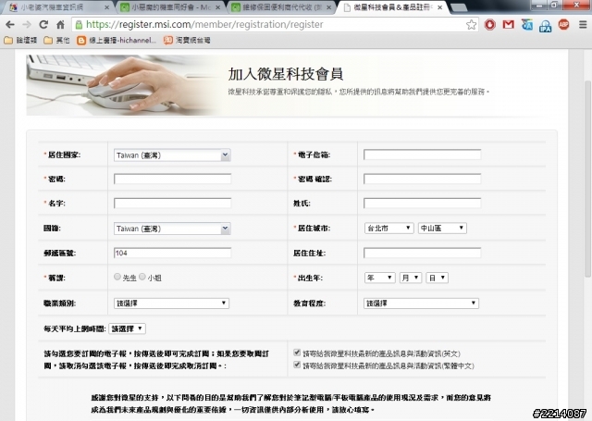The height and width of the screenshot is (421, 592).
Task: Close the 小惡魔的機車同好會 tab
Action: (217, 7)
